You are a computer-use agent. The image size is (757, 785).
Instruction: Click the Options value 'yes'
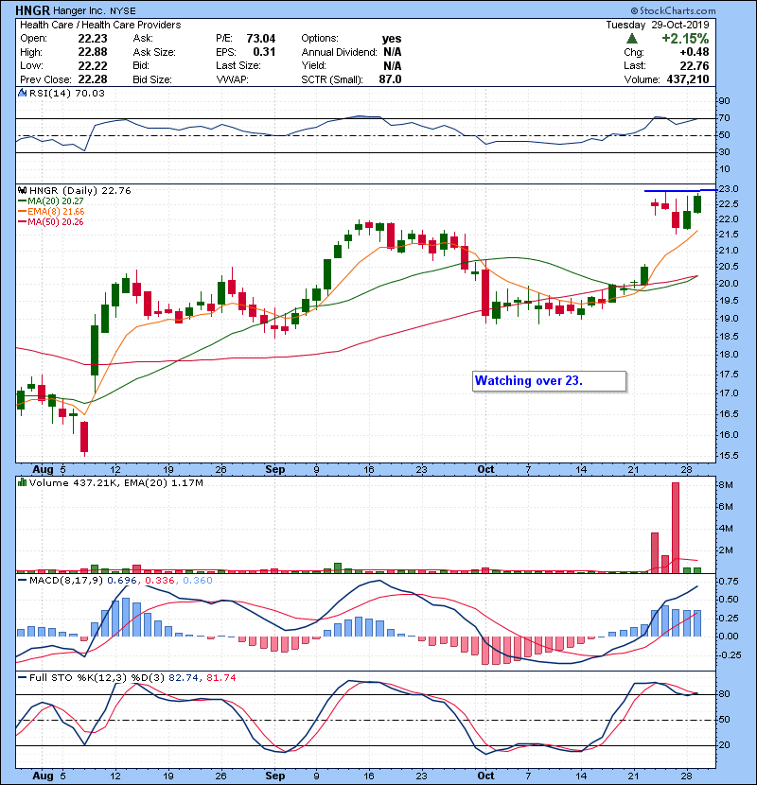click(392, 39)
